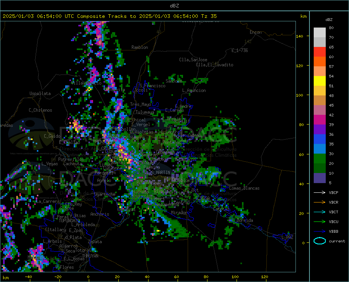Click the blue VBBB arrow legend icon
This screenshot has height=282, width=349.
tap(320, 231)
